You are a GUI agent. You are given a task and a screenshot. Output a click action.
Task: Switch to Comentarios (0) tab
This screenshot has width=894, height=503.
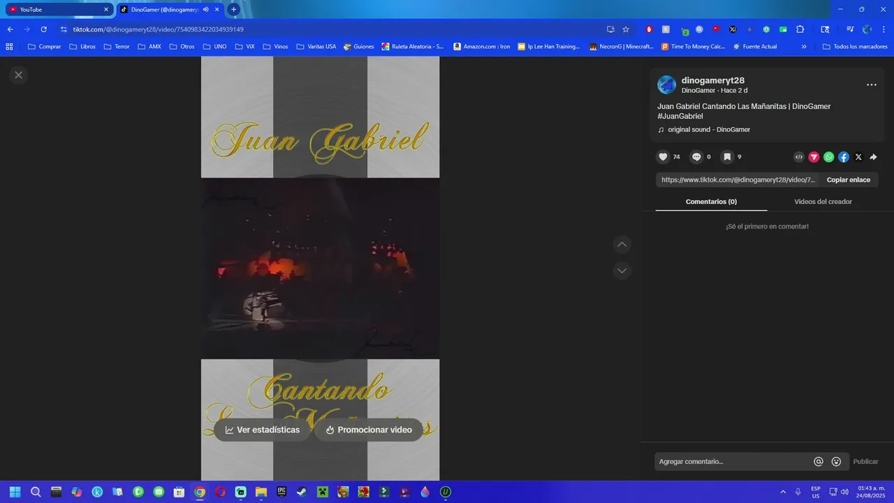point(711,201)
